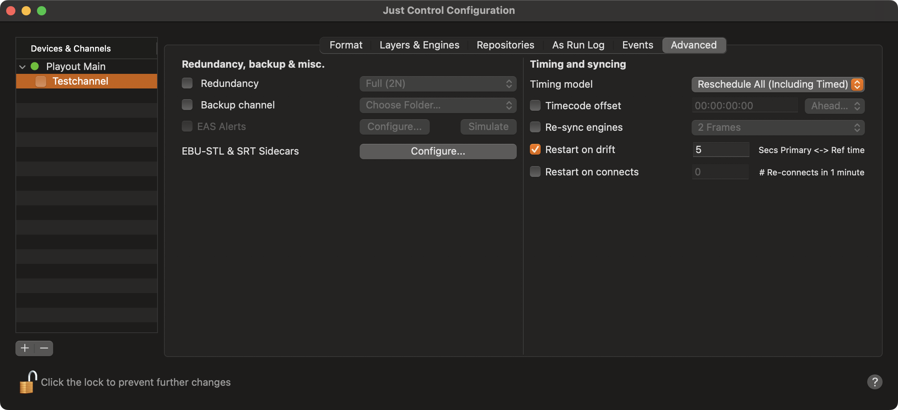Open the Ahead timecode offset dropdown

click(834, 106)
